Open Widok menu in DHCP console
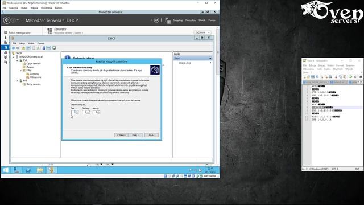Screen dimensions: 364x205 point(31,43)
